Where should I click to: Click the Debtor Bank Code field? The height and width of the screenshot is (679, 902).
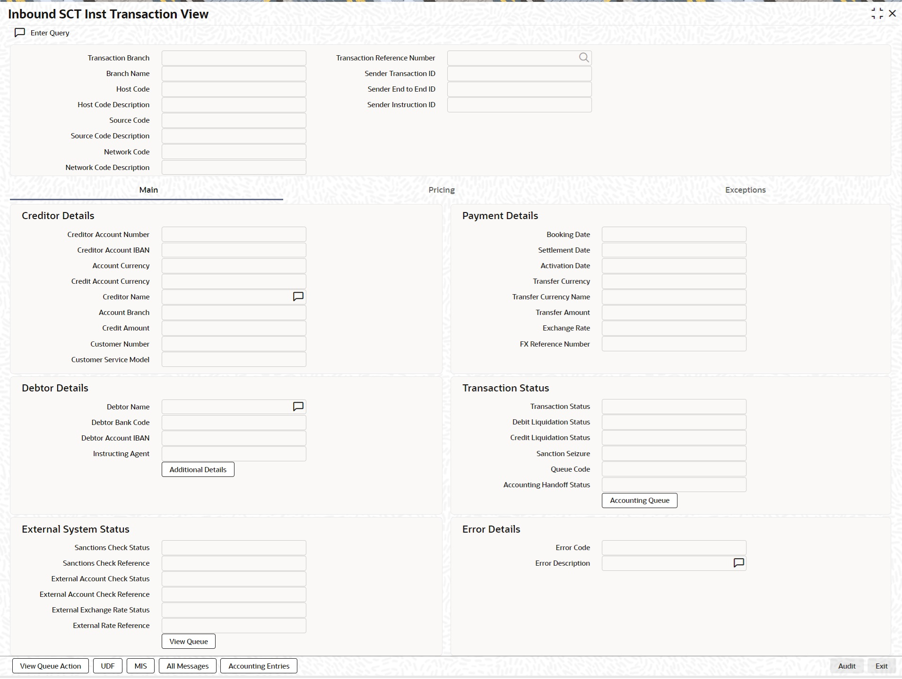pos(234,422)
